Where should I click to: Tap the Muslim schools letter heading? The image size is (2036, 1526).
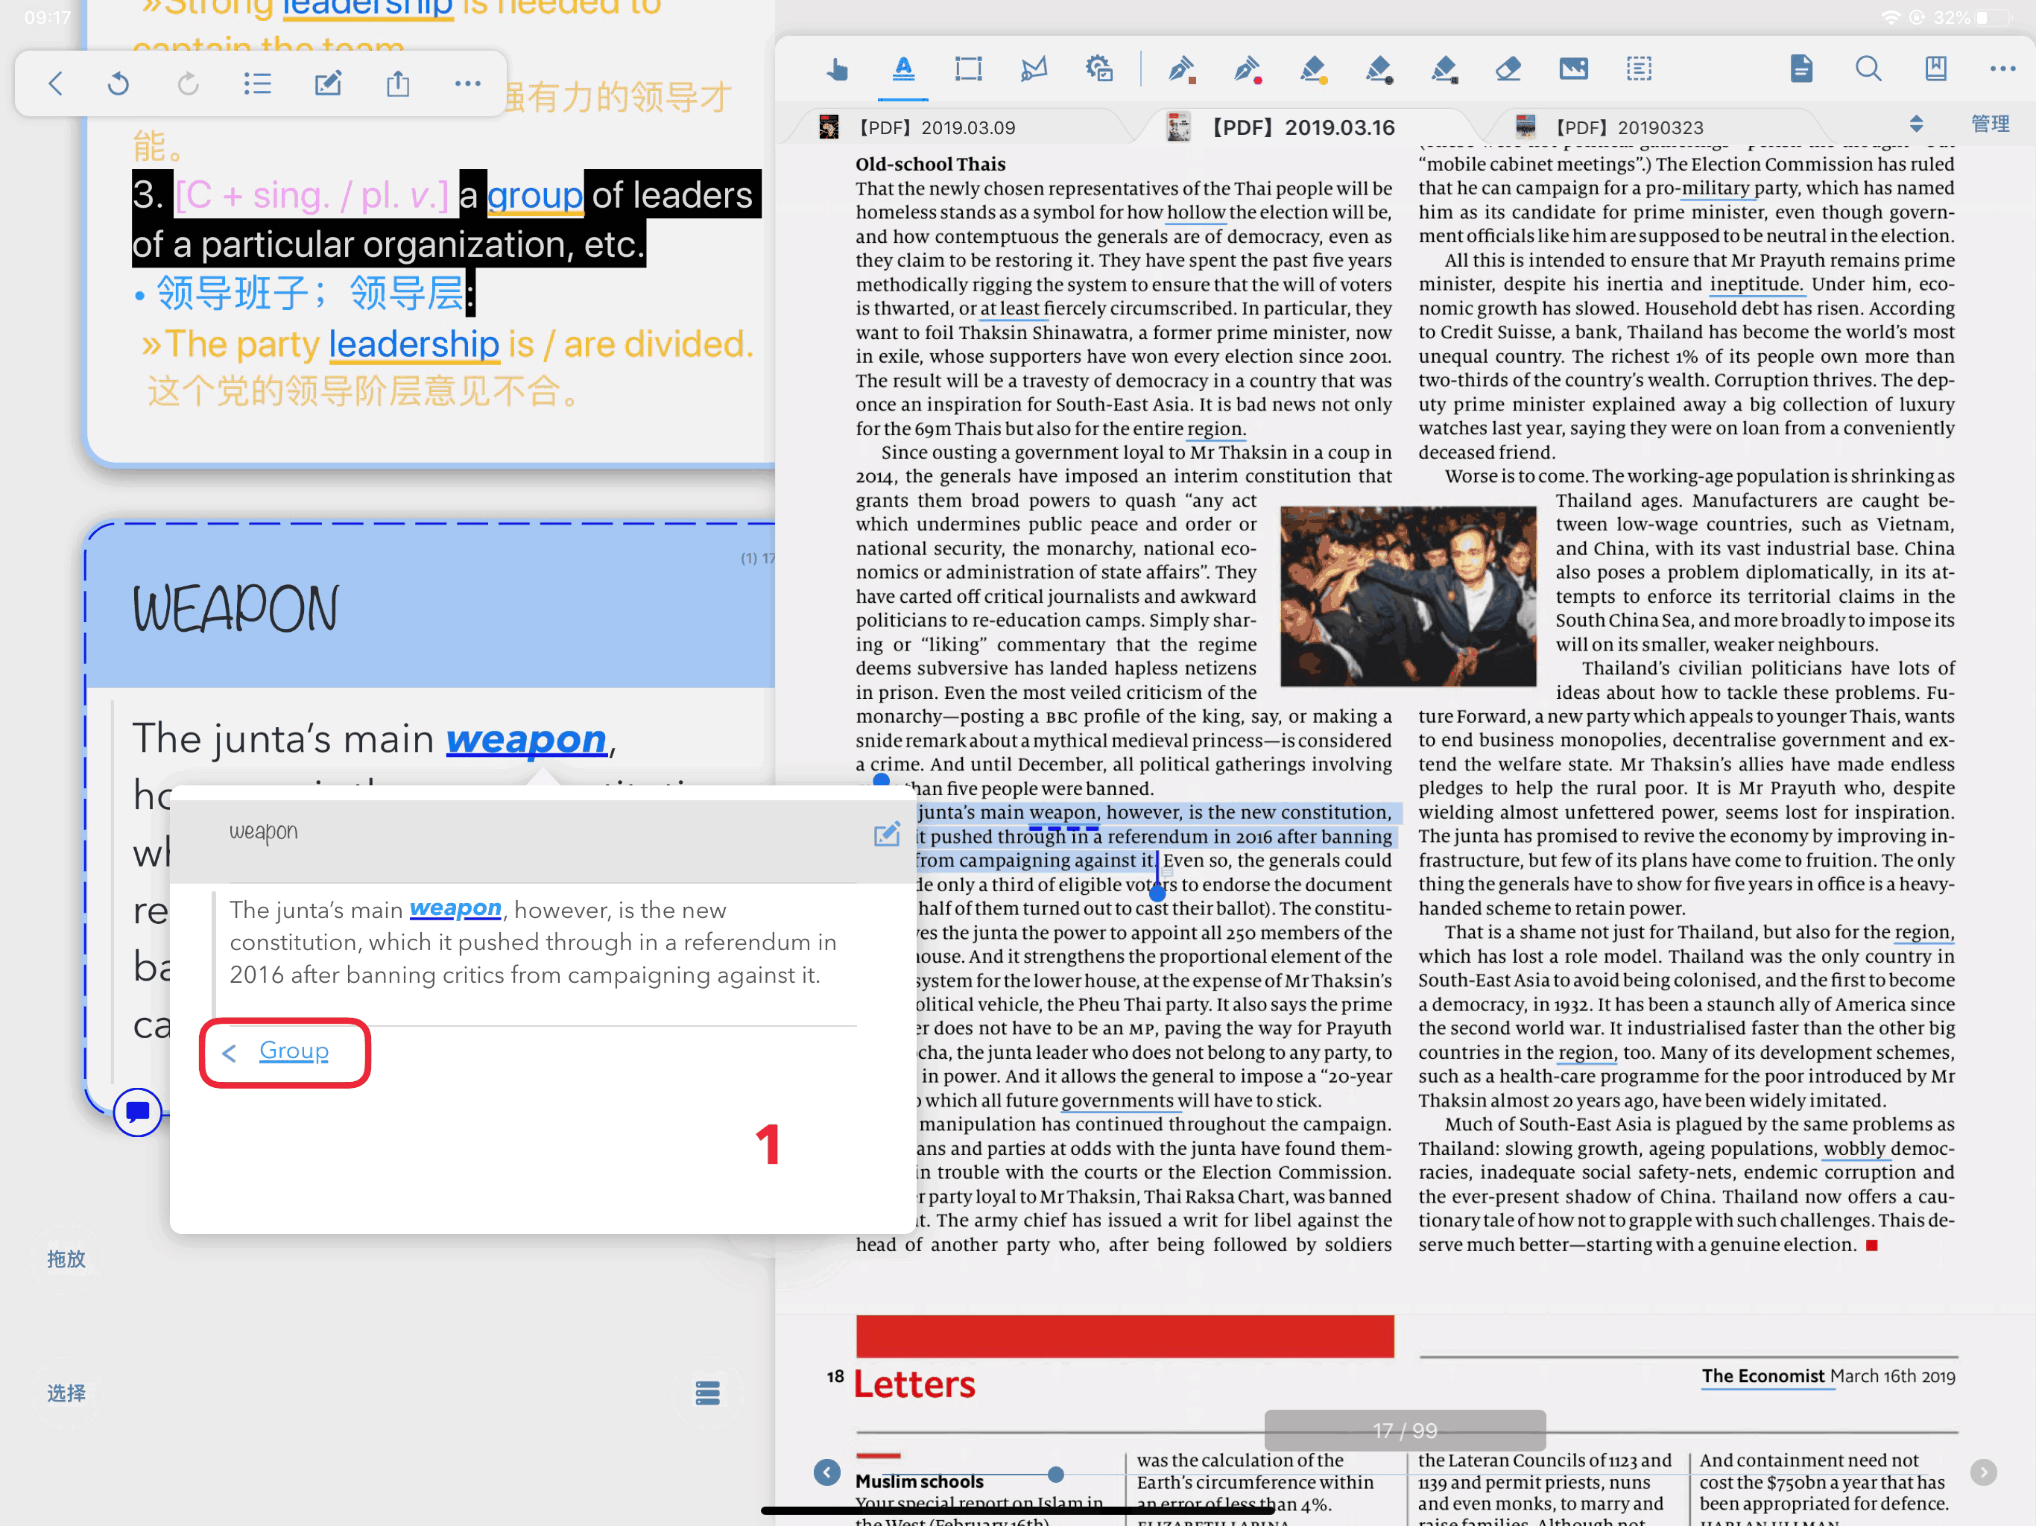(x=919, y=1481)
